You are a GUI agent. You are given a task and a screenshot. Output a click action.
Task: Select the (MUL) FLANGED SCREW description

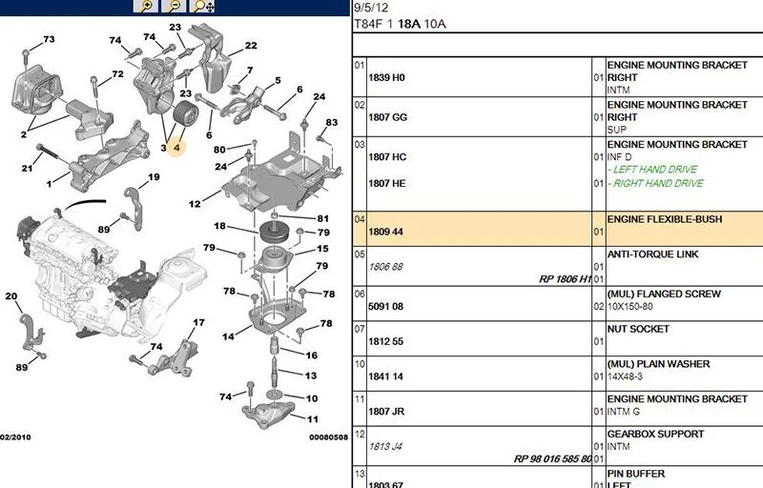[664, 295]
